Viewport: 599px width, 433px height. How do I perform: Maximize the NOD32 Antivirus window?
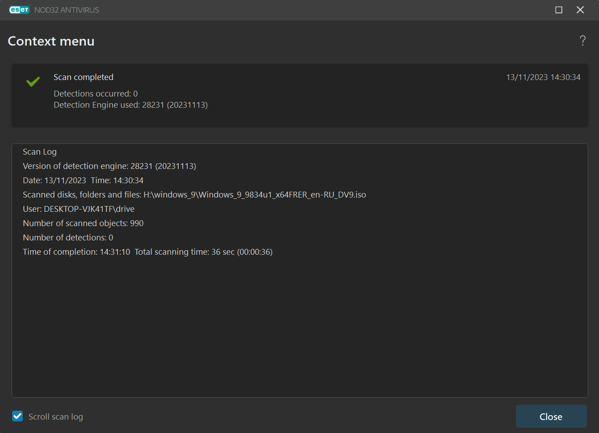559,10
